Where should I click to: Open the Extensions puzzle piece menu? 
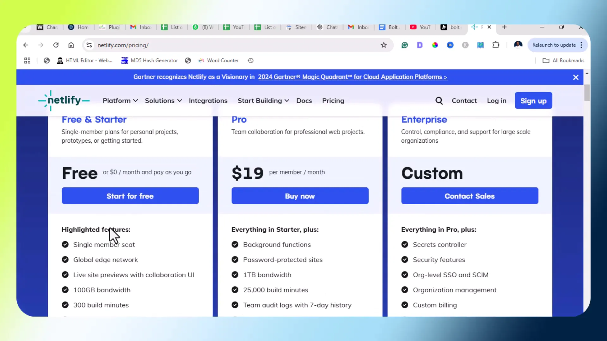click(x=496, y=45)
